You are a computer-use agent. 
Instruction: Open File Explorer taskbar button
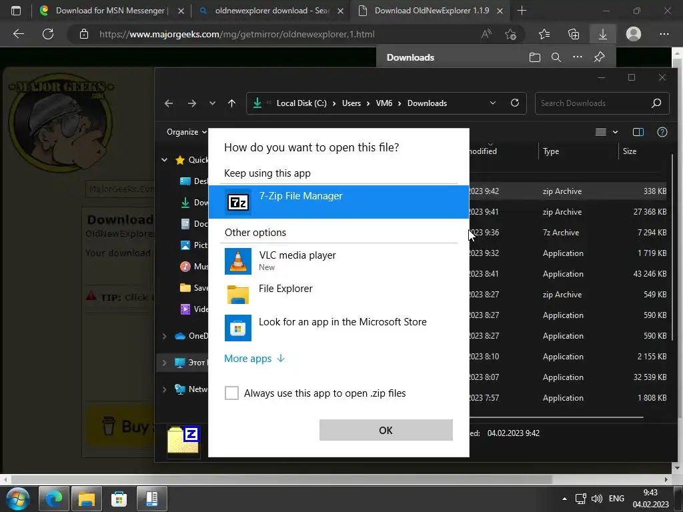(x=86, y=499)
